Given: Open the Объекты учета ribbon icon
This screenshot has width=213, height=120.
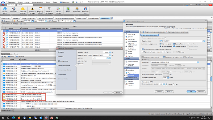Looking at the screenshot, I should pyautogui.click(x=5, y=10).
